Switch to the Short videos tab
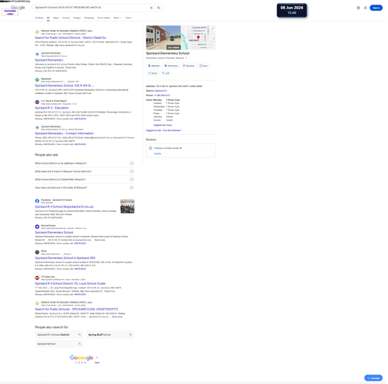Image resolution: width=388 pixels, height=384 pixels. (x=104, y=18)
